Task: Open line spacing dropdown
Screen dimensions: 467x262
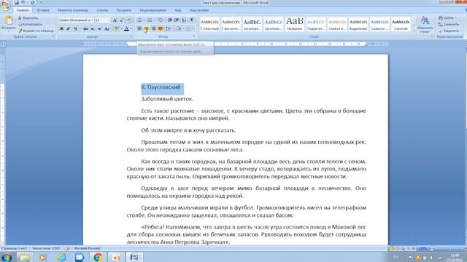Action: [169, 29]
